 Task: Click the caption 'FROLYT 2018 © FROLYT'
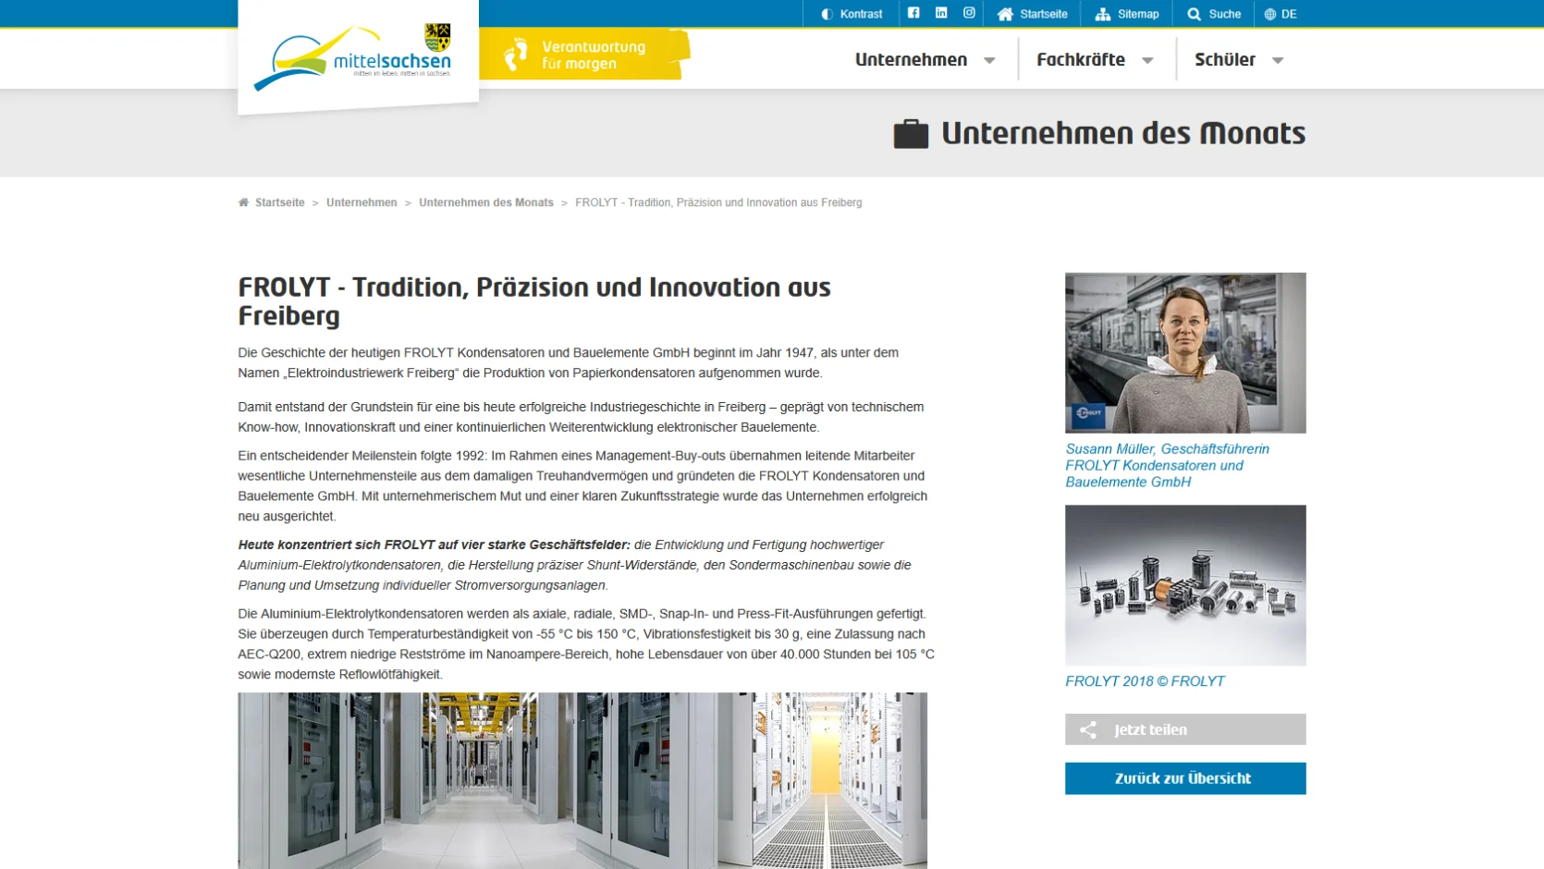coord(1145,681)
